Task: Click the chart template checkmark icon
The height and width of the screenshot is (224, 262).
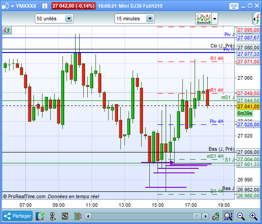Action: 40,216
